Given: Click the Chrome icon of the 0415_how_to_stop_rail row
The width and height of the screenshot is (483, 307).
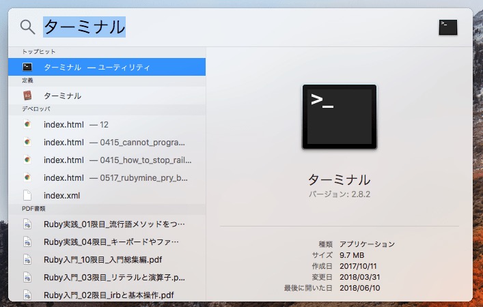Looking at the screenshot, I should click(x=27, y=160).
